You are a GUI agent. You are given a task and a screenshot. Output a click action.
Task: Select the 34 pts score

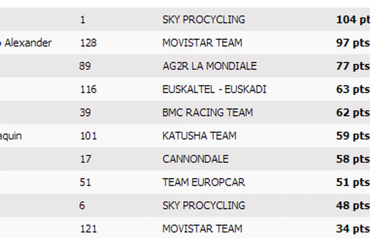click(x=352, y=228)
